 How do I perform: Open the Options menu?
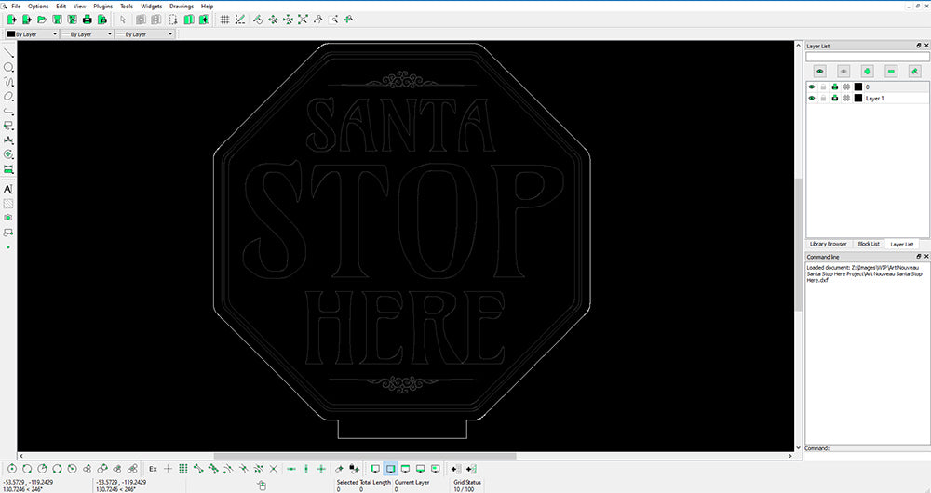click(x=38, y=6)
